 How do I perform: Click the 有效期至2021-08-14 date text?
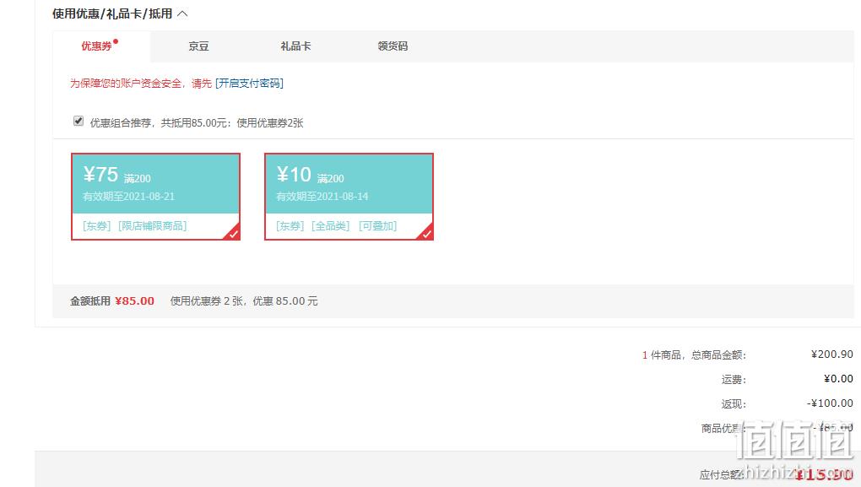(322, 196)
